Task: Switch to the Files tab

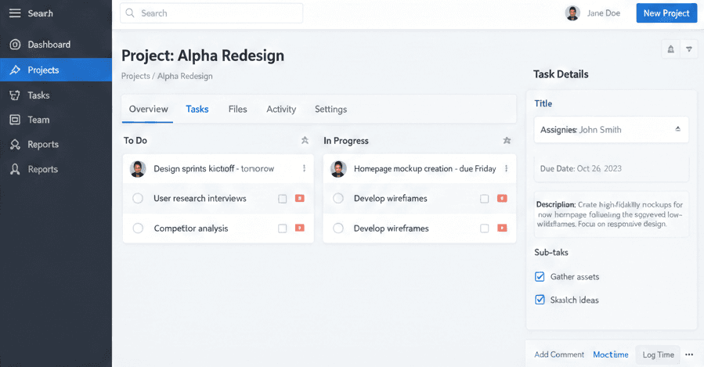Action: 237,110
